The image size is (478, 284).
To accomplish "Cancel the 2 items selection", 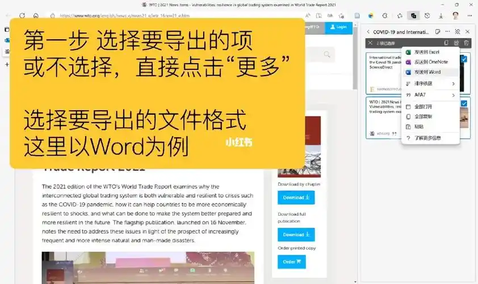I will click(370, 43).
